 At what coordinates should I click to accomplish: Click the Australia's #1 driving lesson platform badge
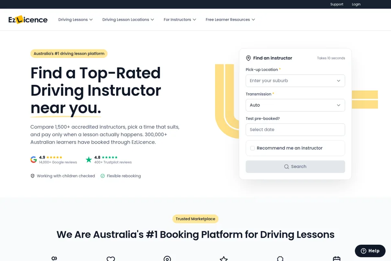69,53
